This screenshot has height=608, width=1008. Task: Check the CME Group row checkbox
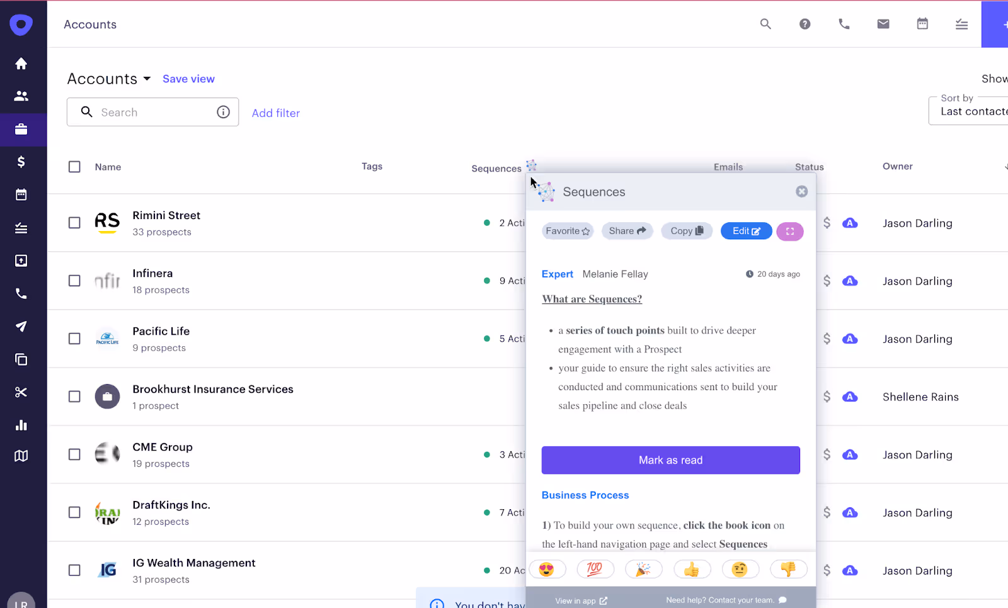(x=74, y=454)
